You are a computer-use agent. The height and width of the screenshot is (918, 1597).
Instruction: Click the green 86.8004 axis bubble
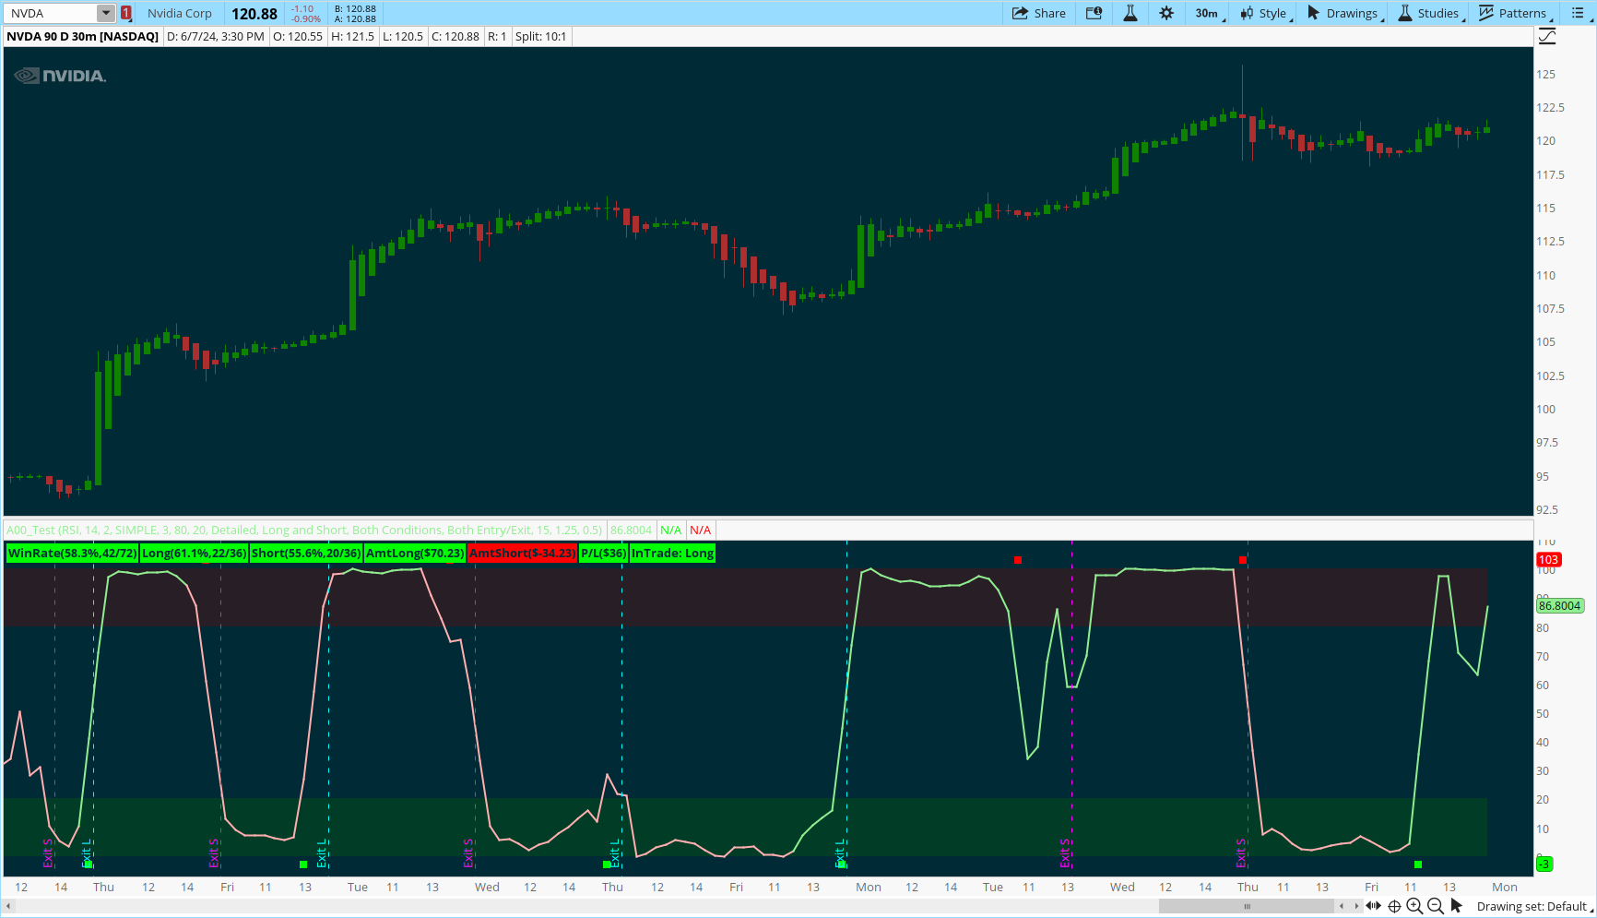pos(1559,605)
